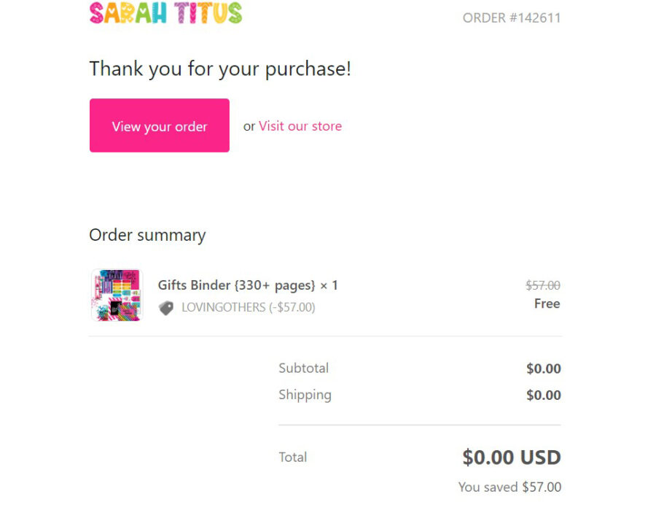The image size is (656, 510).
Task: Click the Shipping $0.00 amount
Action: click(x=544, y=395)
